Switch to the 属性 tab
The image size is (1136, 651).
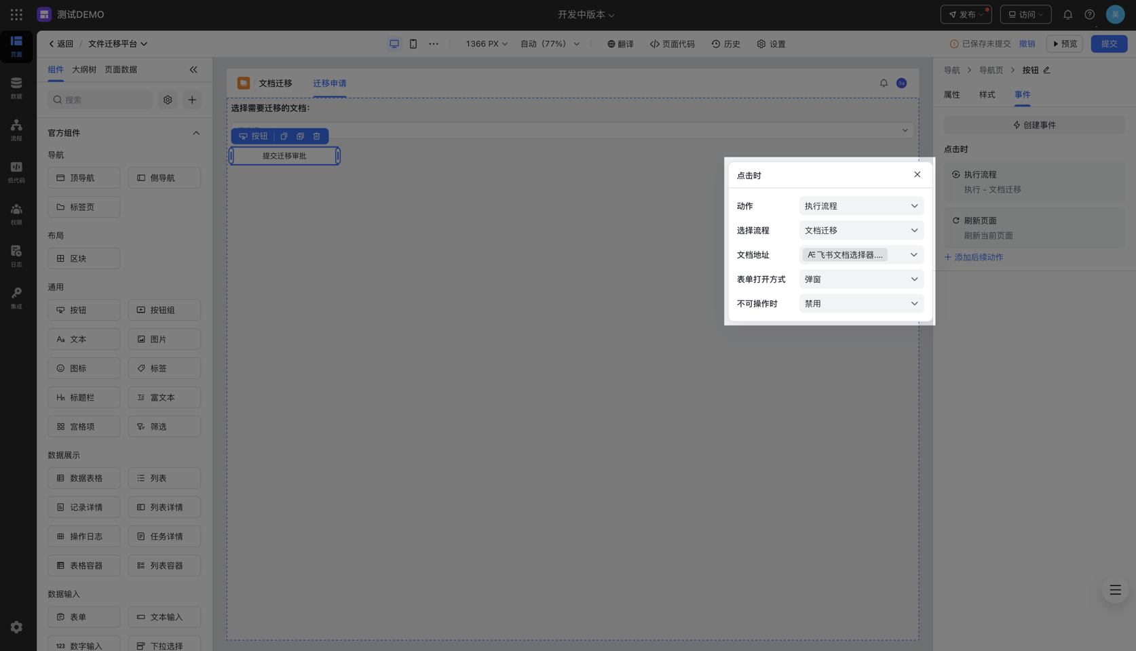coord(951,94)
